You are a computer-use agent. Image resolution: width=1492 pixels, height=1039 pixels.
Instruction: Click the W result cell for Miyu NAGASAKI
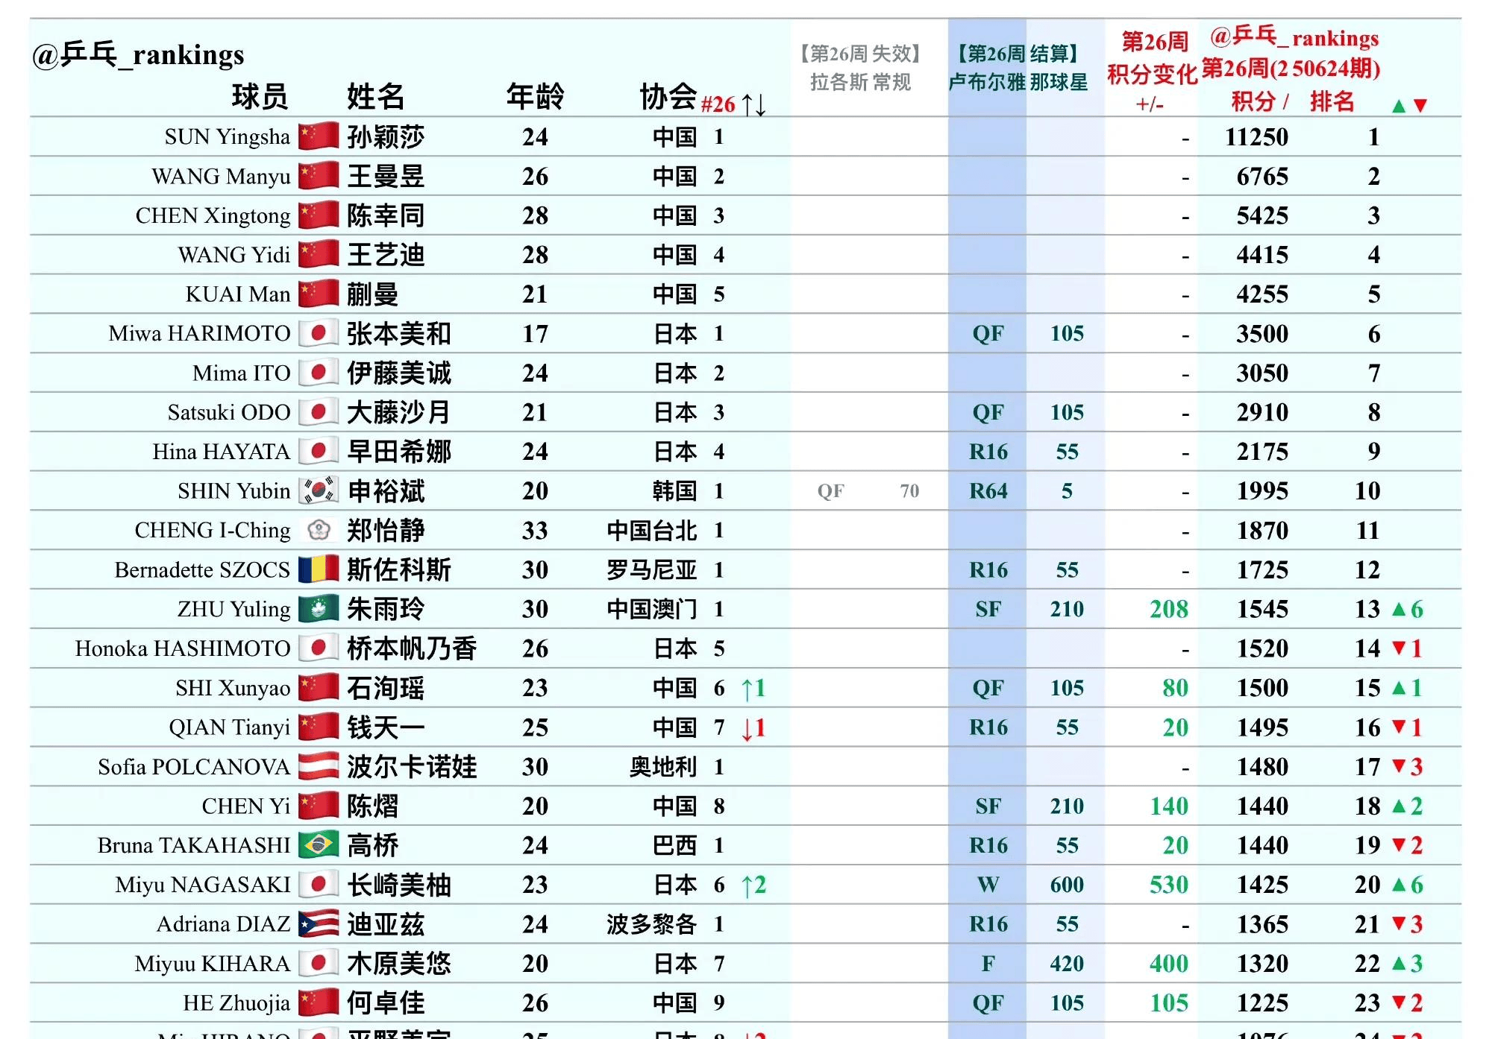pos(988,885)
